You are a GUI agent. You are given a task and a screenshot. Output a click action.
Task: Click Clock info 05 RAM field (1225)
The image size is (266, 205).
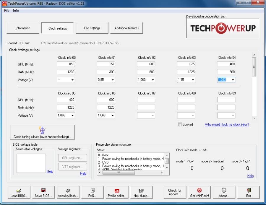pyautogui.click(x=66, y=108)
